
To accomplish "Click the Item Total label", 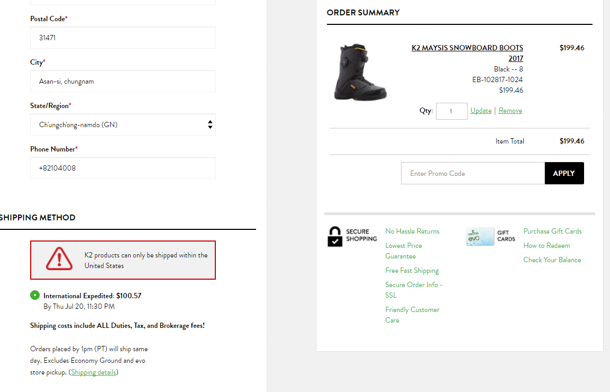I will (509, 141).
